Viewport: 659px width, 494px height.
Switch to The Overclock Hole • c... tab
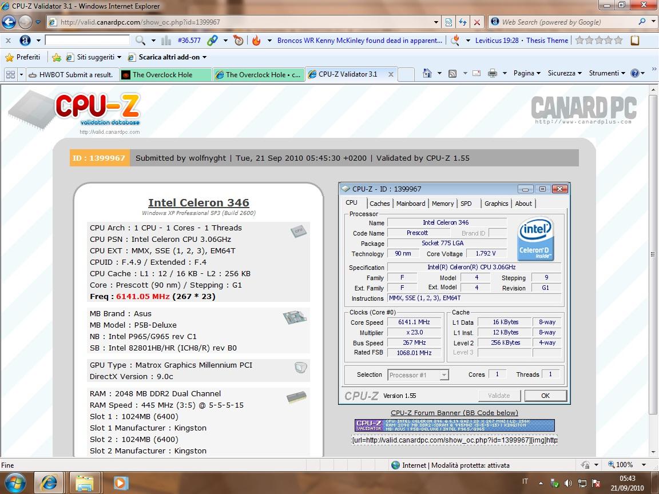click(x=259, y=75)
